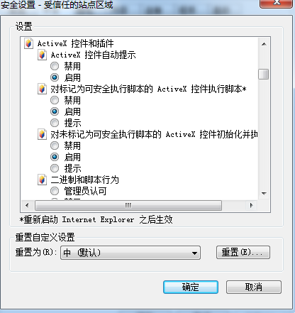Click the settings list scroll up arrow

264,44
